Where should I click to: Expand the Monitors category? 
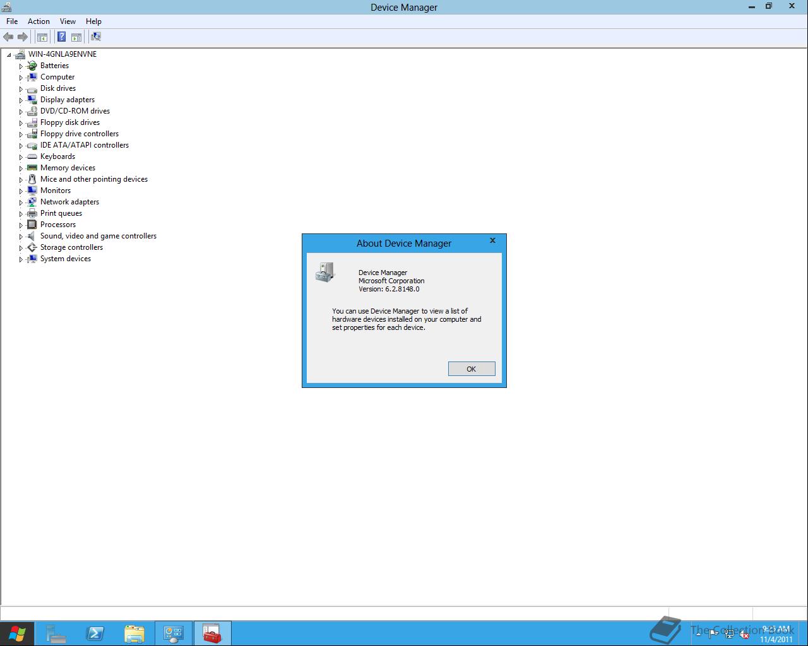coord(21,191)
